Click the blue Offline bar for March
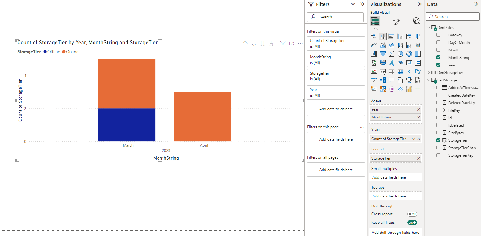Viewport: 481px width, 236px height. tap(126, 125)
